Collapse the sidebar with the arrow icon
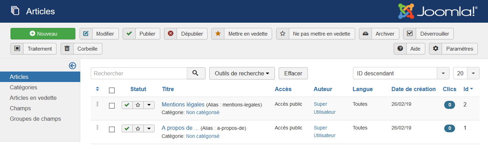Screen dimensions: 488x149 [x=73, y=66]
